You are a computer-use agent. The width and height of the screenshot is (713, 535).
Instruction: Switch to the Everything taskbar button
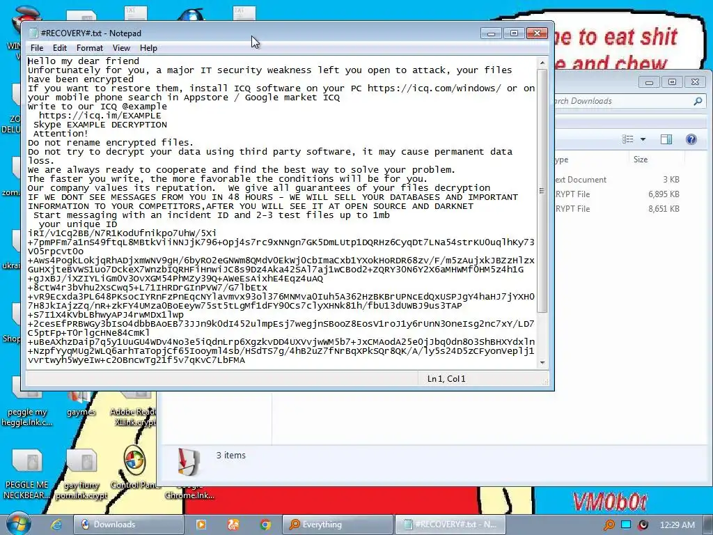click(x=338, y=525)
